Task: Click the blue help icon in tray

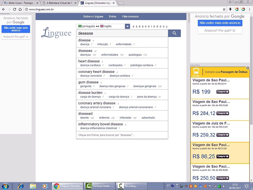Action: coord(173,186)
